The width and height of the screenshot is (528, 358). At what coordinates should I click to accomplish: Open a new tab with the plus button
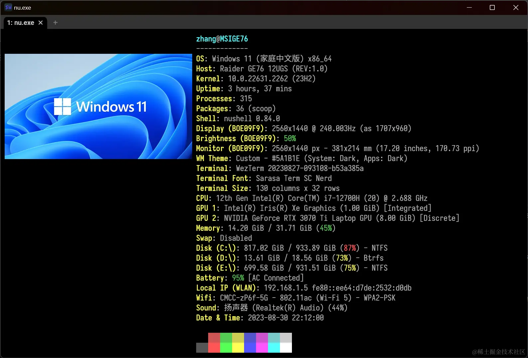click(x=56, y=23)
